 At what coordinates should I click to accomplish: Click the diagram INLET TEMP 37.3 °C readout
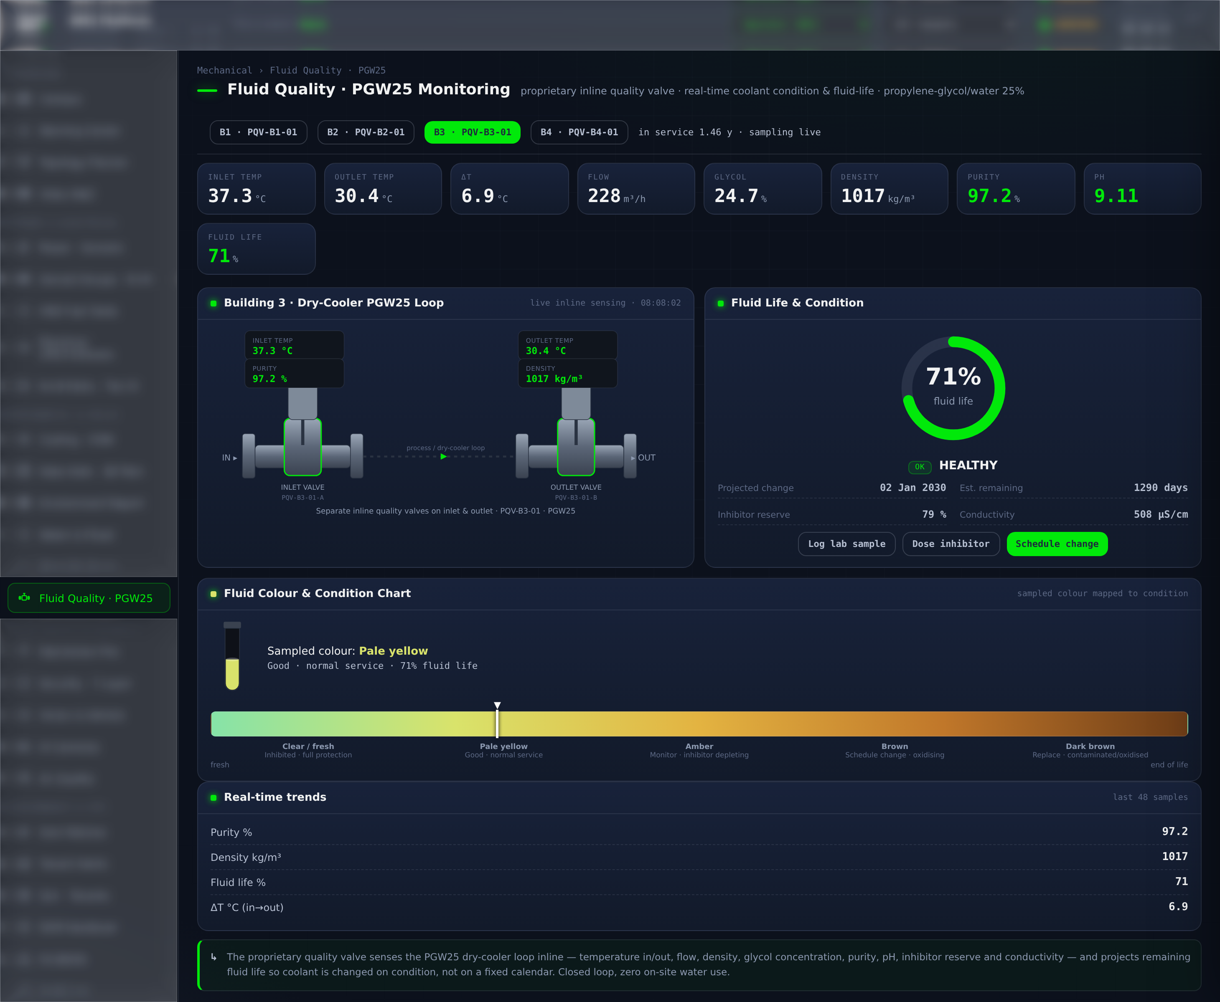point(295,345)
